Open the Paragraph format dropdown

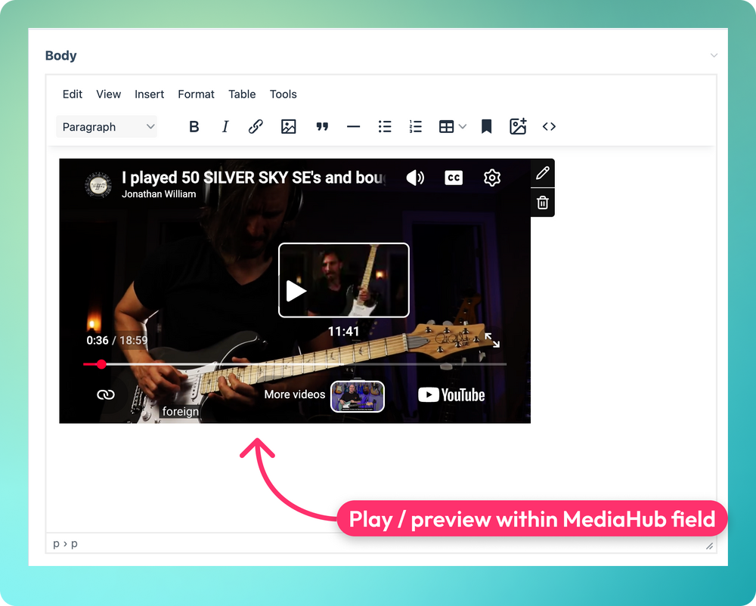(x=107, y=127)
